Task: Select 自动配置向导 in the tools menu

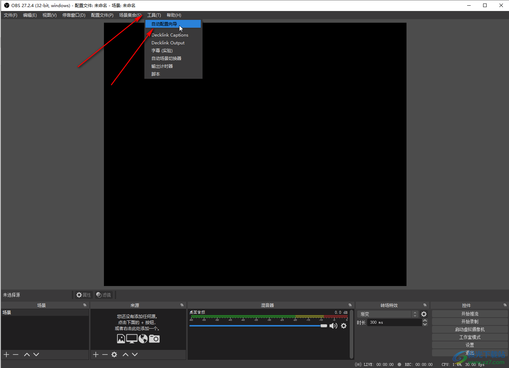Action: point(164,24)
